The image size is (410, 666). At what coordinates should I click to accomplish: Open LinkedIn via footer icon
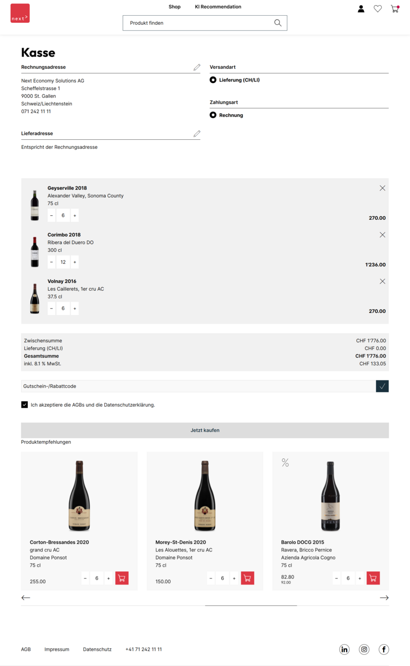344,649
